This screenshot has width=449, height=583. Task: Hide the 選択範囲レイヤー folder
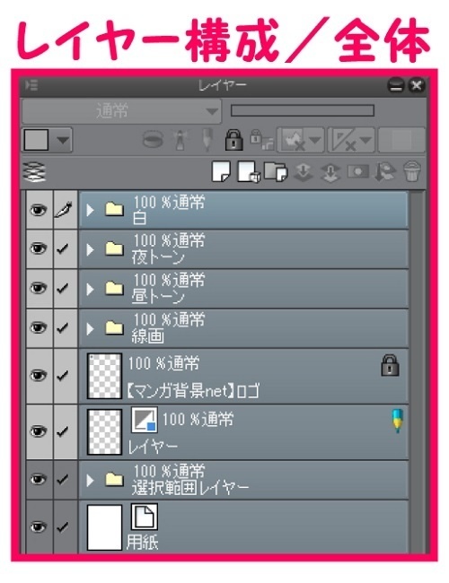click(39, 479)
